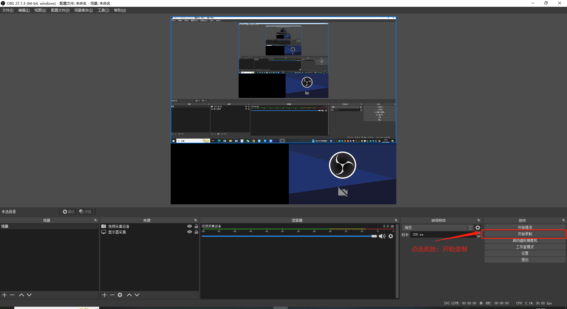Remove selected source with minus icon
Image resolution: width=567 pixels, height=309 pixels.
tap(112, 295)
